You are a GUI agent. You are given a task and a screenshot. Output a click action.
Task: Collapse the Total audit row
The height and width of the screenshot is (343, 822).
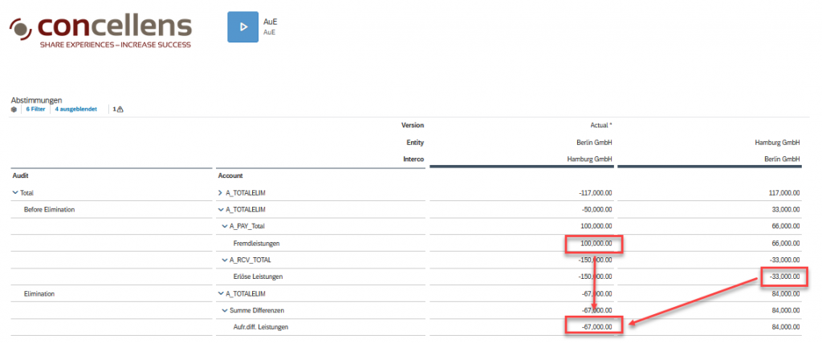(x=15, y=193)
